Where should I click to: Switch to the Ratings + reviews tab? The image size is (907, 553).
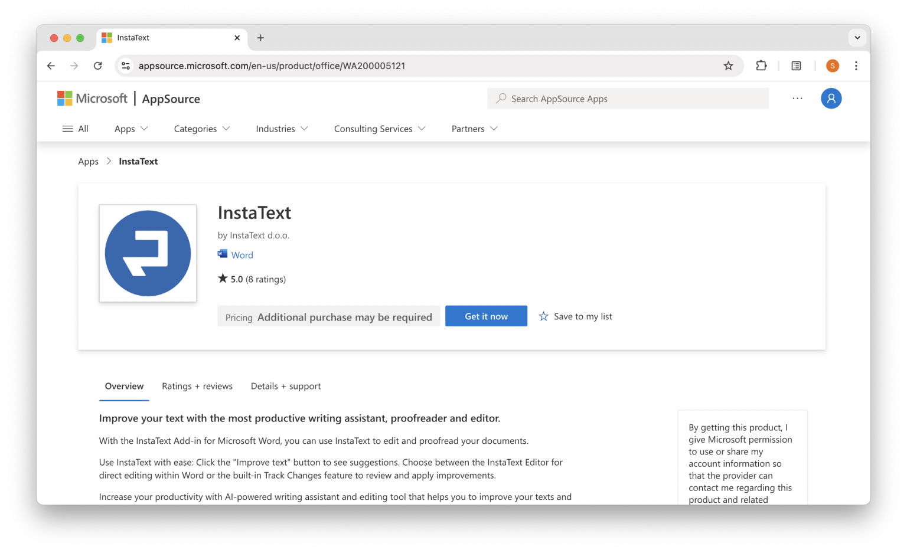click(197, 386)
